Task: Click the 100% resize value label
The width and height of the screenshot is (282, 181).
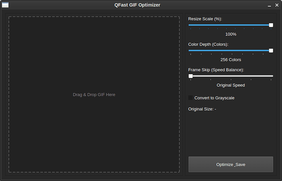Action: click(231, 34)
